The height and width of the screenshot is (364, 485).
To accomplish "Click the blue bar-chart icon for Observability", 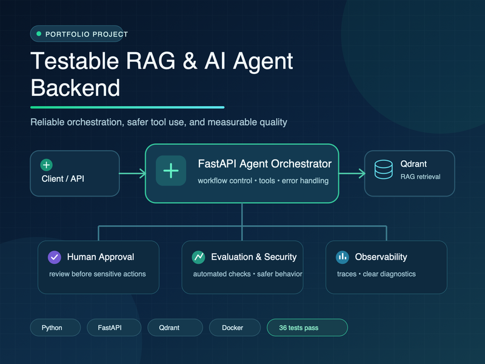I will click(343, 257).
